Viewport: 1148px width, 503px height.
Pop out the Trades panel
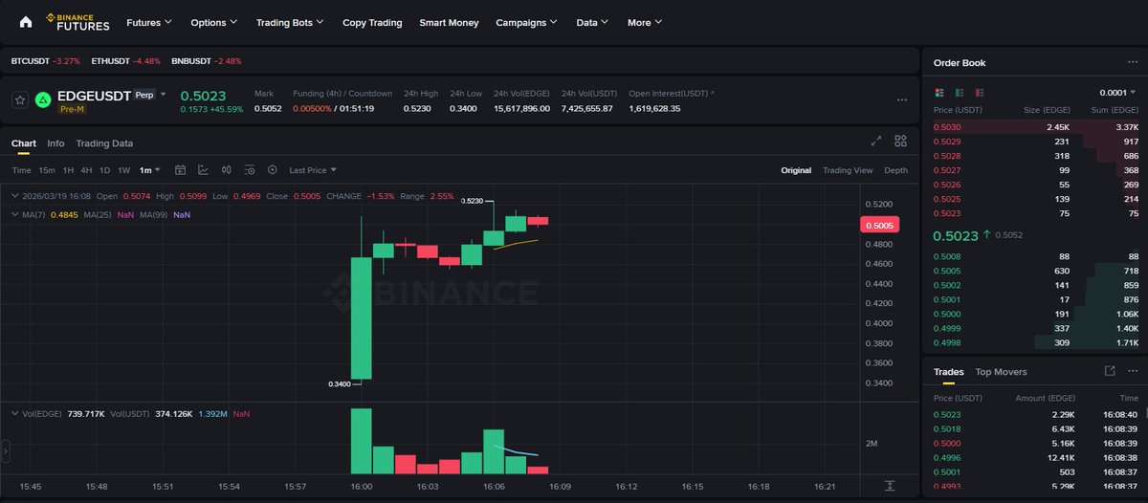pyautogui.click(x=1110, y=371)
